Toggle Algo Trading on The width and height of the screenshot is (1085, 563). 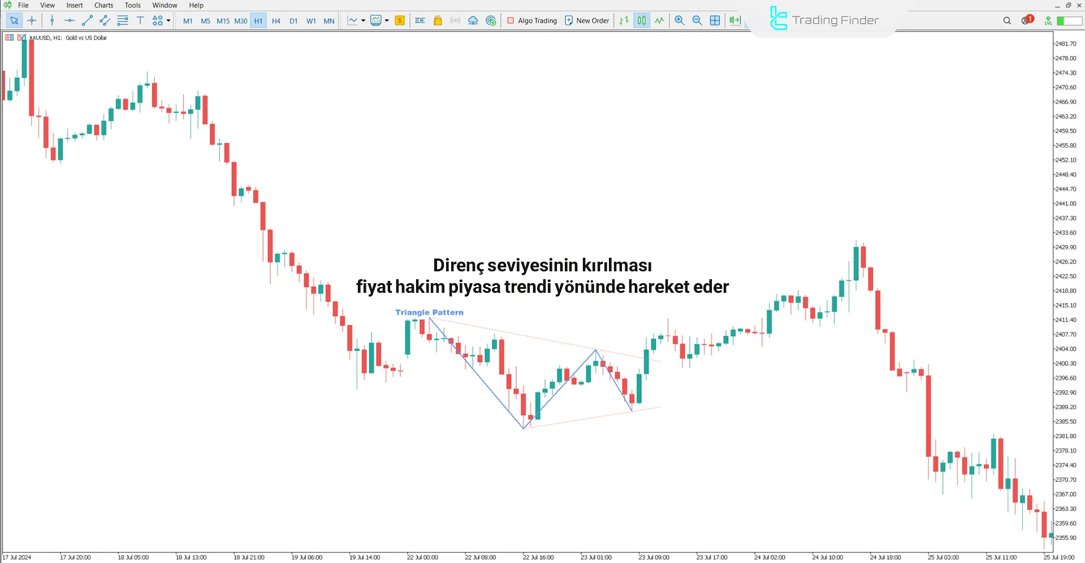pos(531,20)
